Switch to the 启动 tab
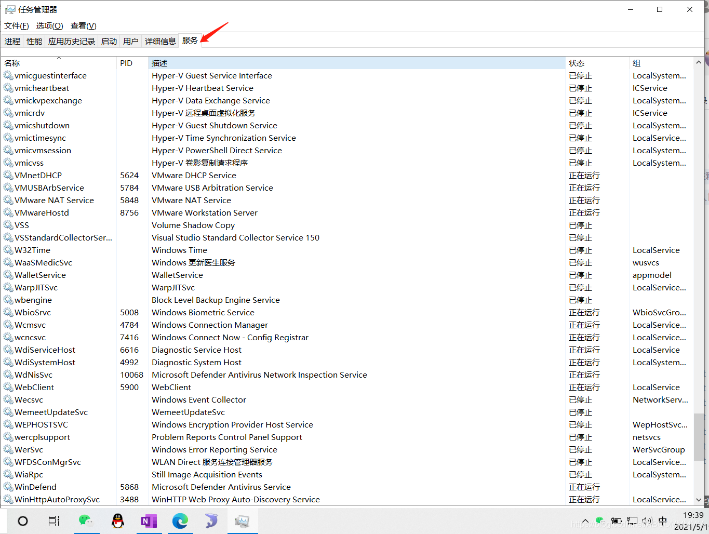709x534 pixels. (x=109, y=41)
